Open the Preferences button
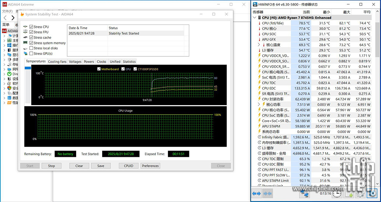 coord(150,166)
